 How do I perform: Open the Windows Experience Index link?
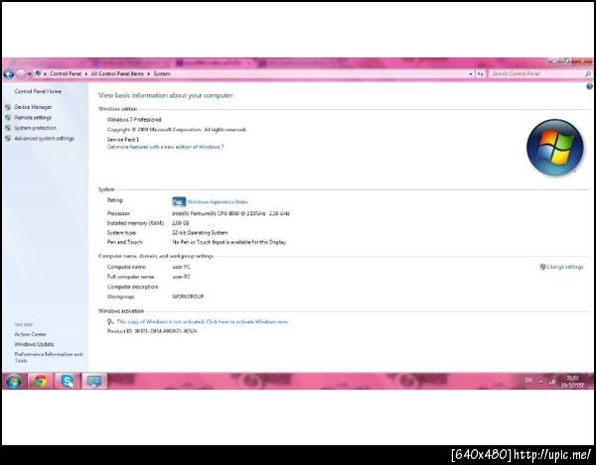pos(218,202)
